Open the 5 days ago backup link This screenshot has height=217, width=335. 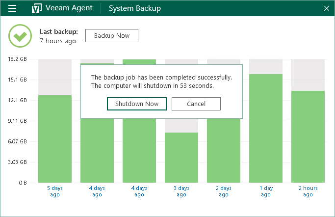55,191
